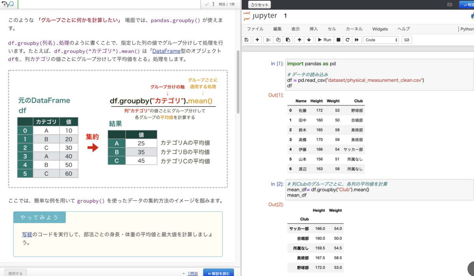Click the 質問する button
The width and height of the screenshot is (474, 276).
[16, 273]
